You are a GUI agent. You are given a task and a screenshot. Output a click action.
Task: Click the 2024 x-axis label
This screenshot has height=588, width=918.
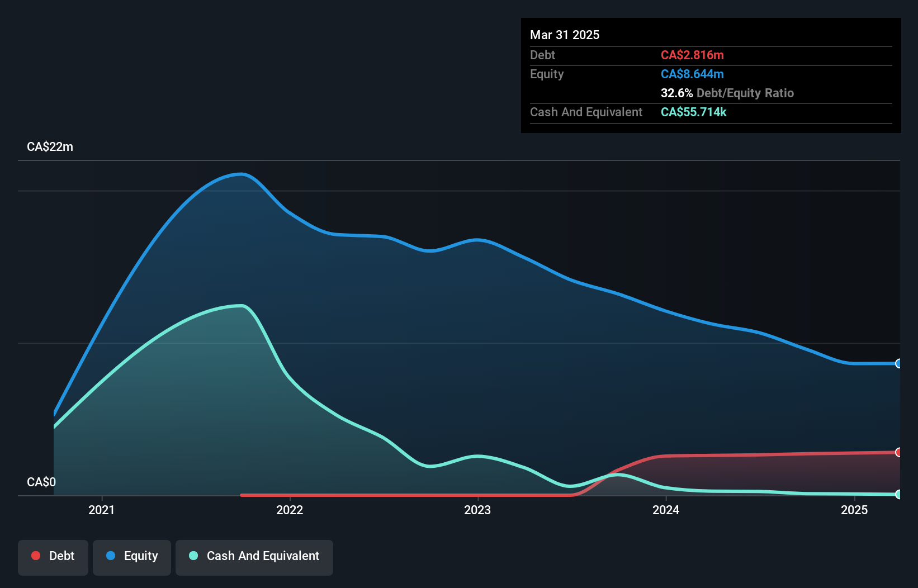pyautogui.click(x=666, y=510)
